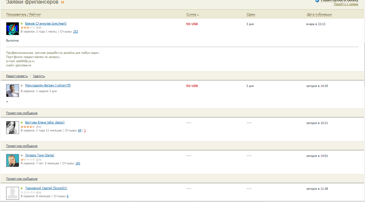Click Удалить to delete the first bid

(x=39, y=76)
